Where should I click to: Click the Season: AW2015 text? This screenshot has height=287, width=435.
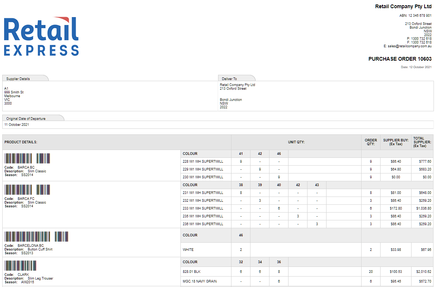19,282
